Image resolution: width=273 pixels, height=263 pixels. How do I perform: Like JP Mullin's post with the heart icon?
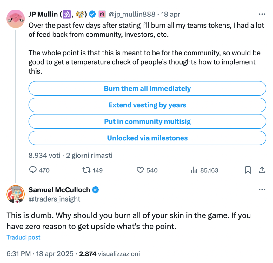(141, 170)
